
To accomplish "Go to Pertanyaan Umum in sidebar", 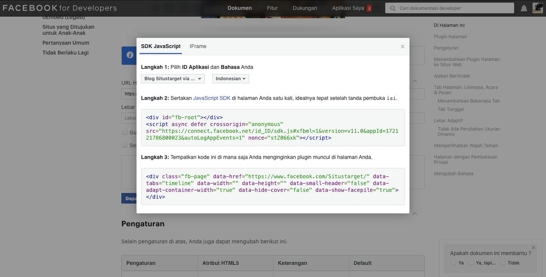I will pos(66,43).
